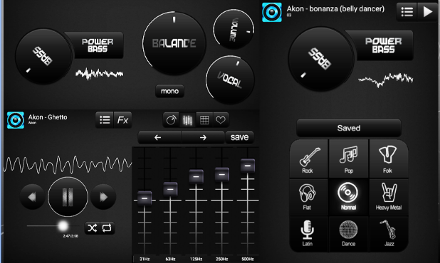Open playlist beside Akon bonanza title
Image resolution: width=440 pixels, height=263 pixels.
click(x=407, y=12)
